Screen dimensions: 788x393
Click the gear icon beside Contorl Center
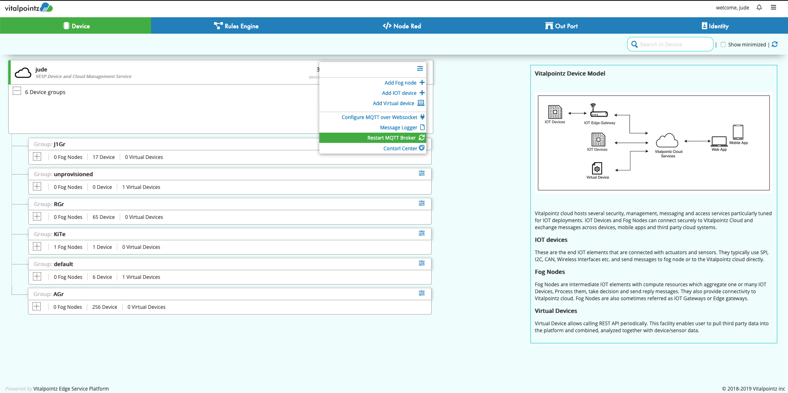pyautogui.click(x=422, y=148)
